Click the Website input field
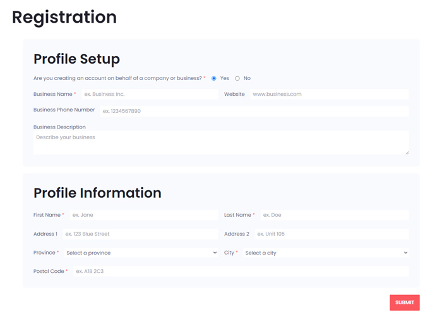The height and width of the screenshot is (322, 442). coord(329,95)
